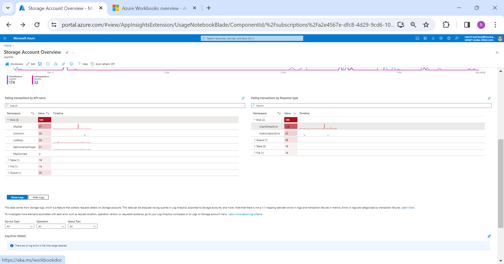Pin the Failing transactions by Response type chart
Image resolution: width=504 pixels, height=264 pixels.
click(x=489, y=98)
